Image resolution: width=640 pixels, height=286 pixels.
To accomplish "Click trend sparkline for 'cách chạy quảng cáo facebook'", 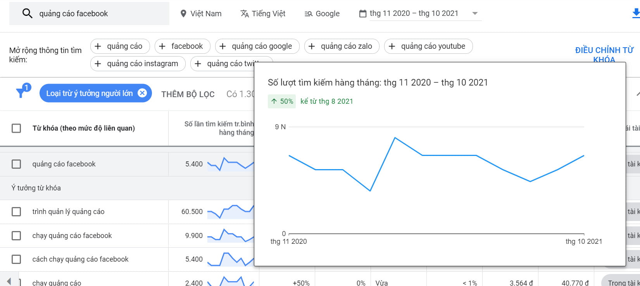I will [230, 259].
